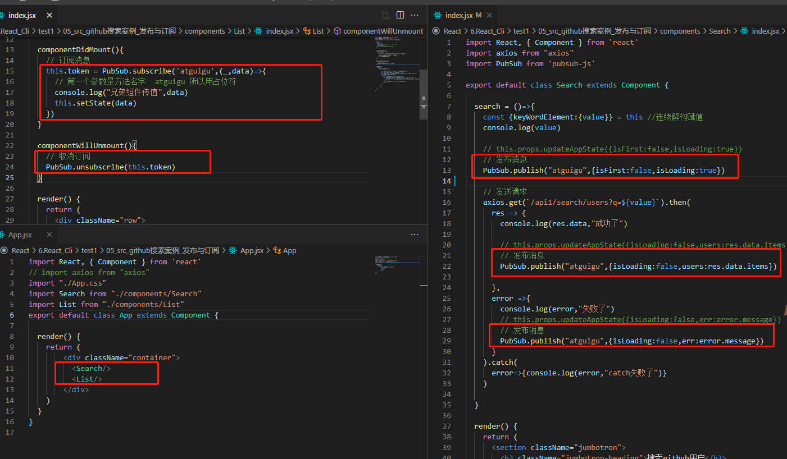Click React icon before App.jsx in breadcrumb
This screenshot has width=787, height=459.
[x=233, y=250]
